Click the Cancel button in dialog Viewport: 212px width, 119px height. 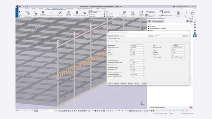(x=144, y=84)
